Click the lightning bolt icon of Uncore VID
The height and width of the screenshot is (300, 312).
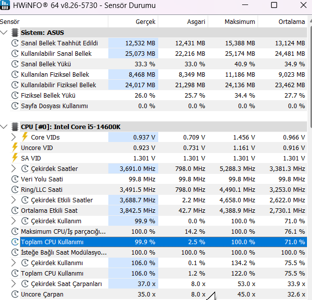tap(15, 147)
